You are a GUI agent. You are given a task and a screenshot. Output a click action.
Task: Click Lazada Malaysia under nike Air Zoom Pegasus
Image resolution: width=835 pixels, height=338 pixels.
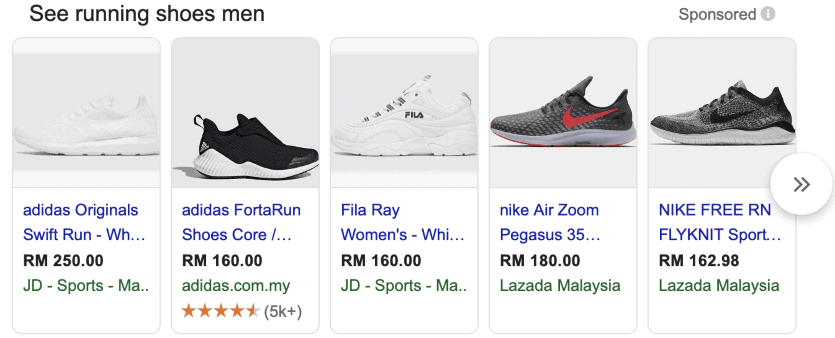click(560, 286)
